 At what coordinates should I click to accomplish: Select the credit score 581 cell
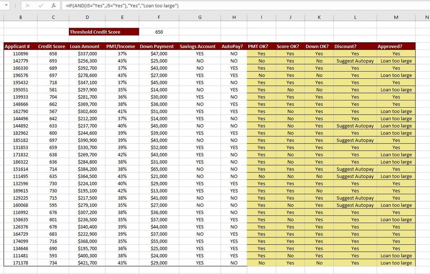tap(53, 90)
